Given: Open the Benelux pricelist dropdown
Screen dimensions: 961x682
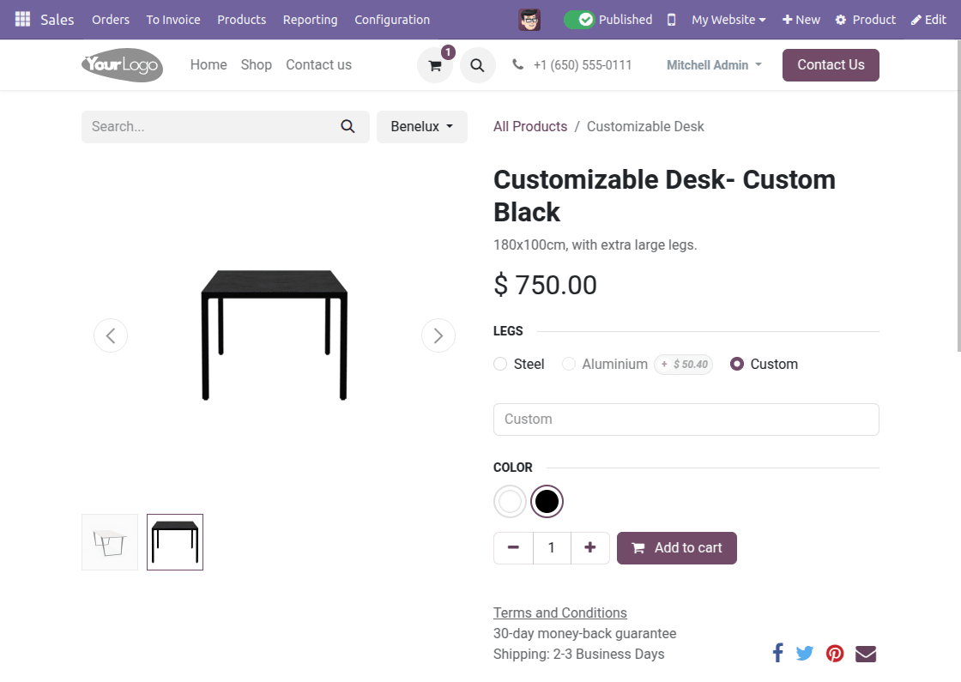Looking at the screenshot, I should [x=421, y=126].
